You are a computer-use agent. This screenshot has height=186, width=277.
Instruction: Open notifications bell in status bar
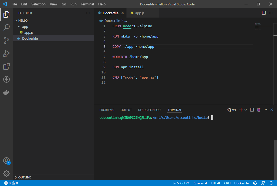point(271,183)
